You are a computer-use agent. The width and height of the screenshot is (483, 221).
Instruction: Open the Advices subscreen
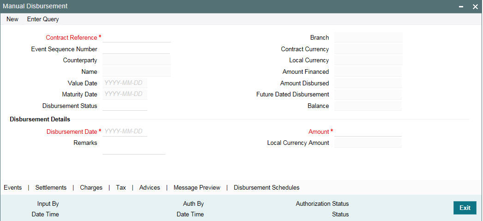click(150, 187)
